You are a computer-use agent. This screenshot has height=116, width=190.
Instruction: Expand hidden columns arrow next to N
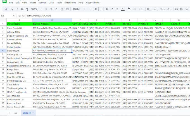[x=155, y=20]
